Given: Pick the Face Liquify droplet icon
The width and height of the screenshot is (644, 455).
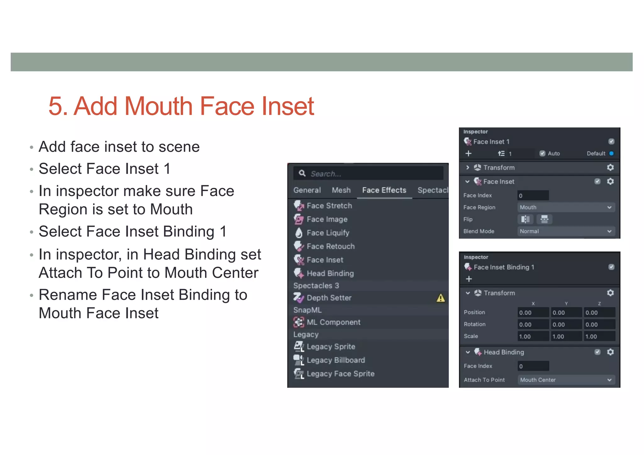Looking at the screenshot, I should (299, 233).
